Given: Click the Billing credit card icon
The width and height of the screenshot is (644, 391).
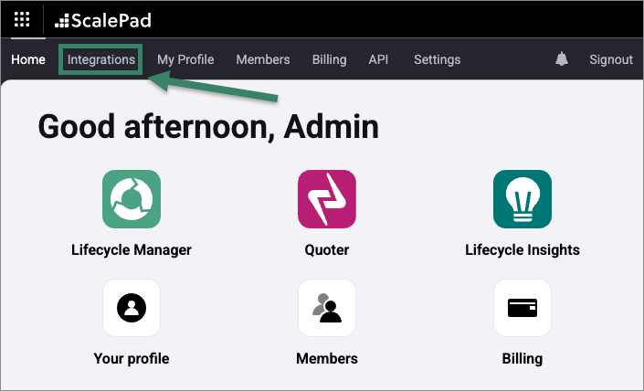Looking at the screenshot, I should pyautogui.click(x=523, y=308).
